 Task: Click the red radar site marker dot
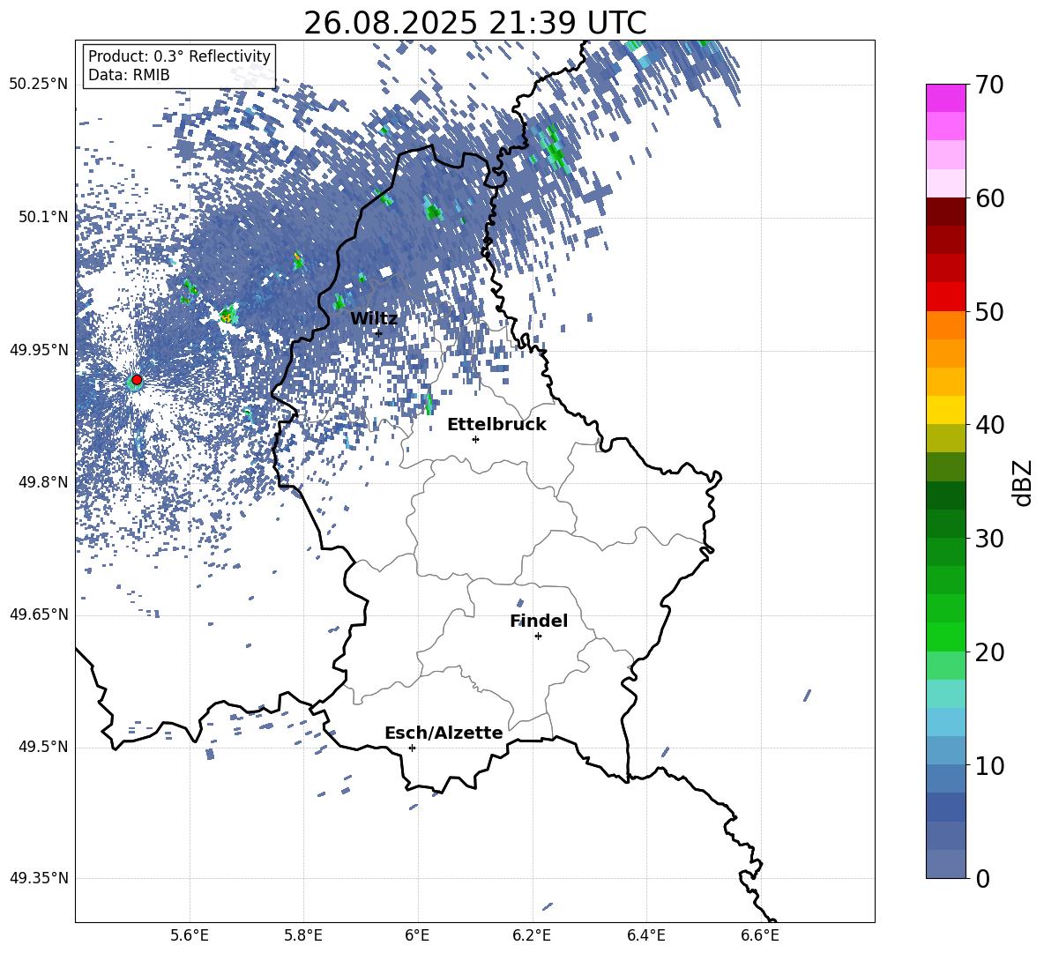click(x=137, y=380)
